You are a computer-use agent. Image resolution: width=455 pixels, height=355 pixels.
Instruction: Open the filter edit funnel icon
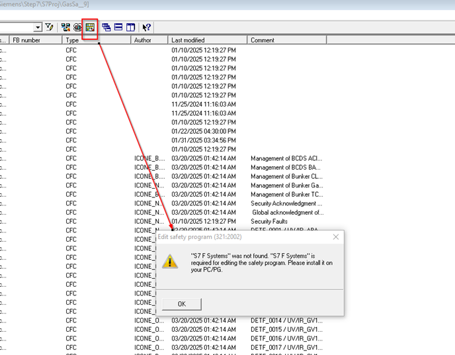(50, 27)
